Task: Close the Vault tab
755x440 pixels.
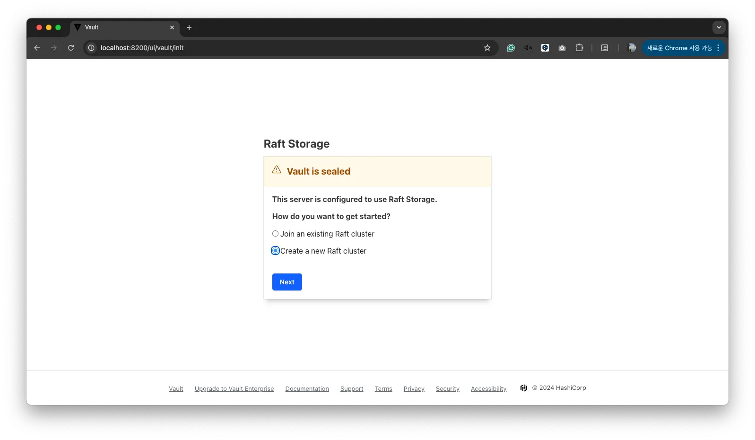Action: [172, 27]
